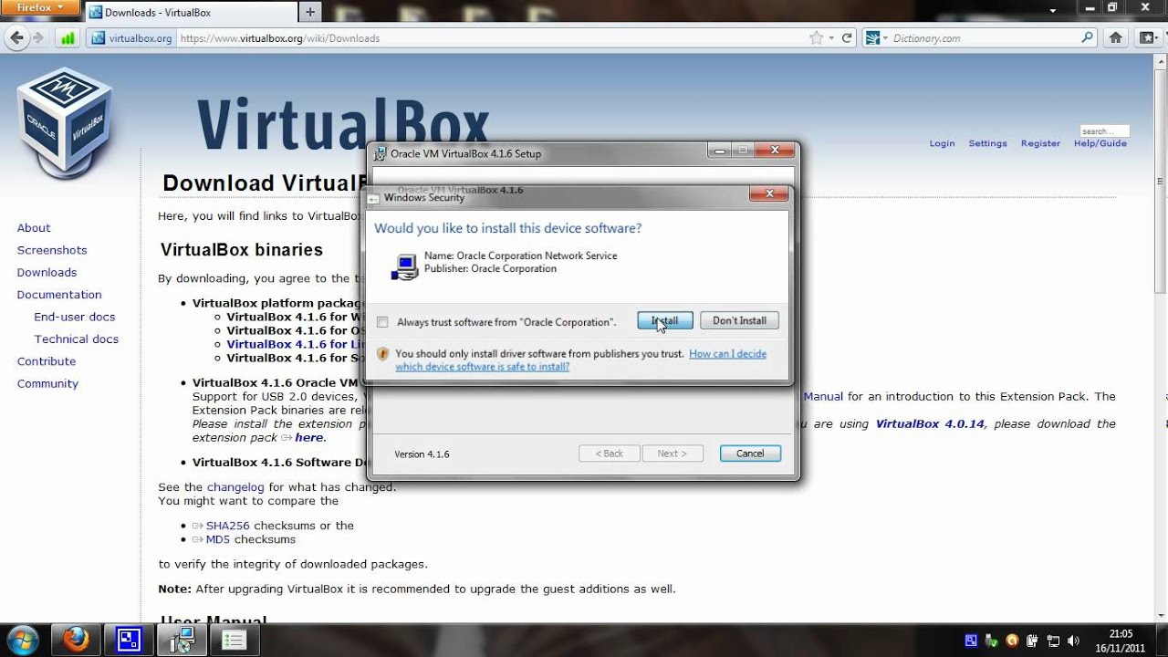Image resolution: width=1168 pixels, height=657 pixels.
Task: Open Technical docs link
Action: (x=77, y=339)
